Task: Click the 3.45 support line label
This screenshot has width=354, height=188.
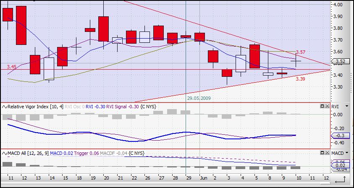Action: 11,67
